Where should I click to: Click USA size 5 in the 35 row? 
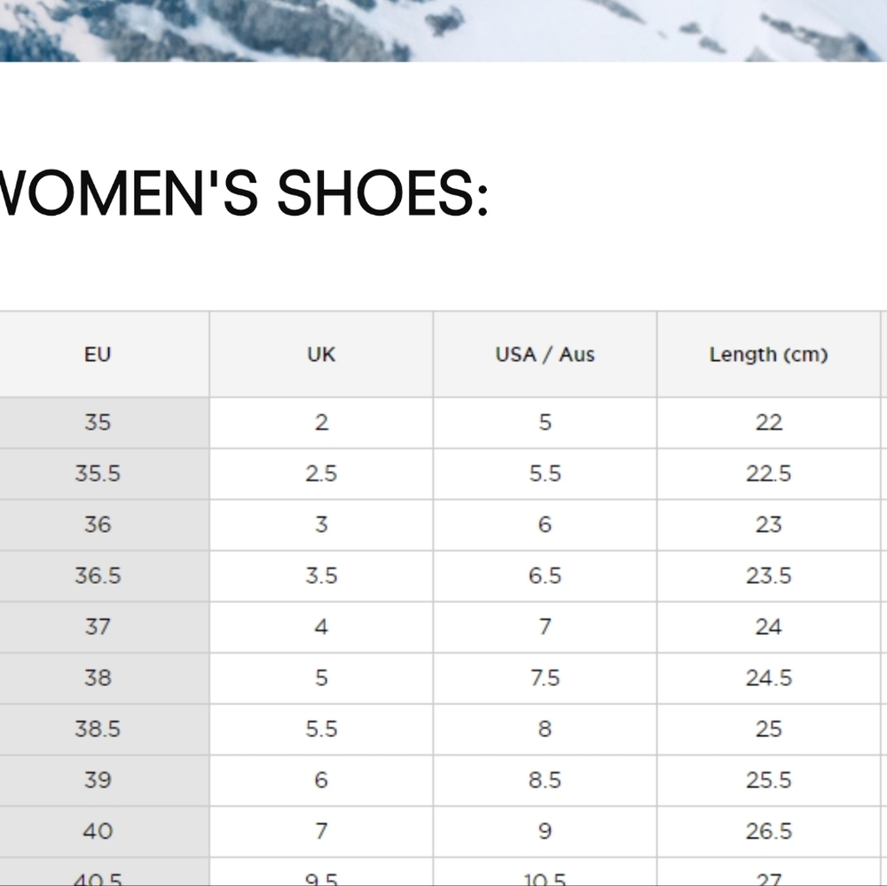pyautogui.click(x=545, y=423)
